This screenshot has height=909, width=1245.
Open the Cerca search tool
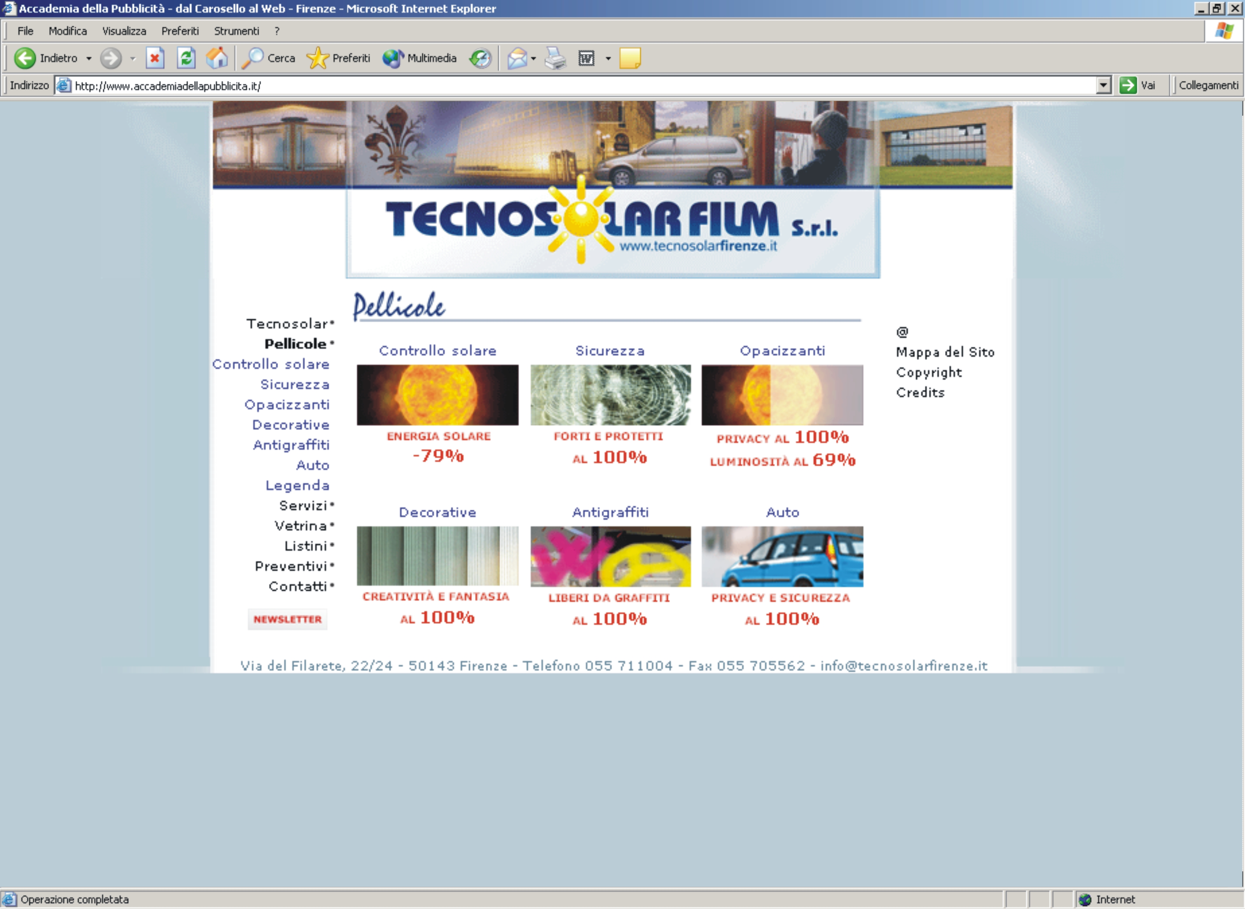pyautogui.click(x=269, y=58)
